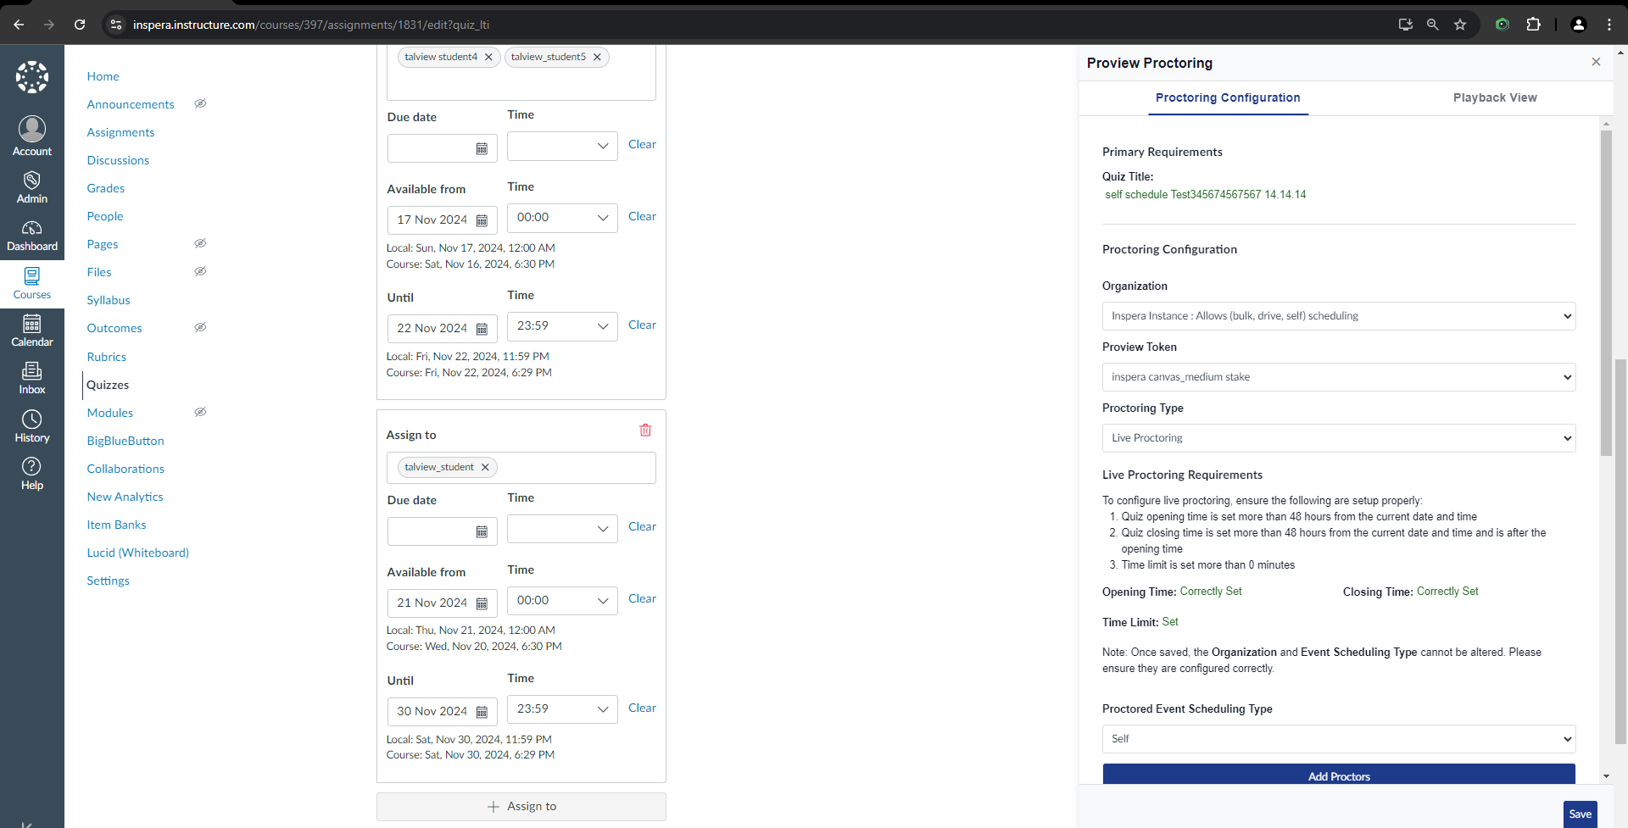This screenshot has width=1628, height=828.
Task: Open the empty first Due date time dropdown
Action: tap(562, 146)
